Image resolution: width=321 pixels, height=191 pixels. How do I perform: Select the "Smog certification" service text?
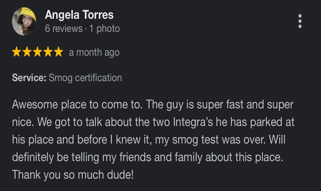click(x=85, y=78)
